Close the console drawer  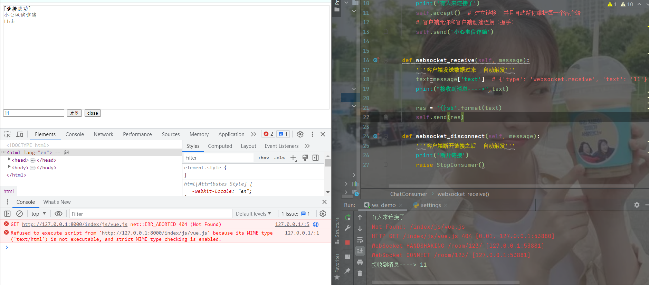[324, 202]
